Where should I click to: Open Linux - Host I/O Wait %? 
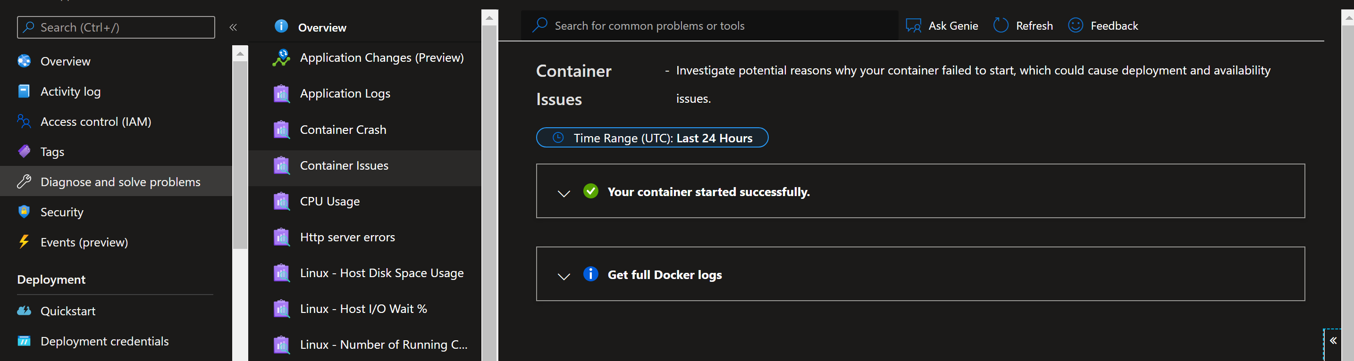click(365, 309)
